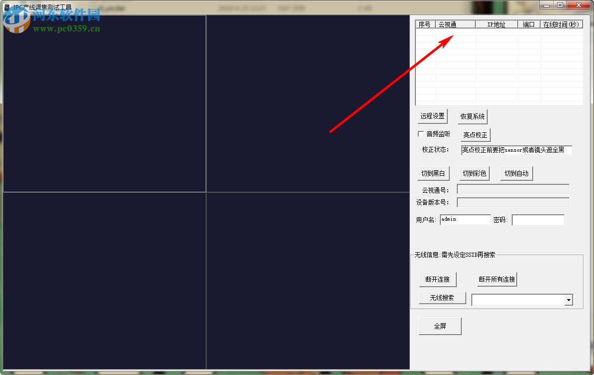Screen dimensions: 594x375
Task: Click the IP地址 column header
Action: pyautogui.click(x=496, y=23)
